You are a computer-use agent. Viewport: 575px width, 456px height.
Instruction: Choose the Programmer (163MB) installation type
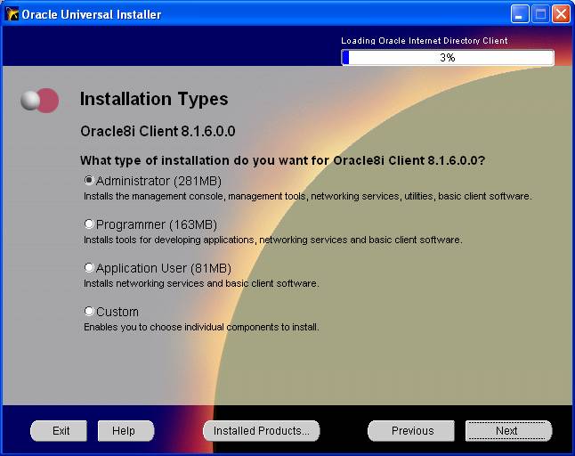(89, 224)
